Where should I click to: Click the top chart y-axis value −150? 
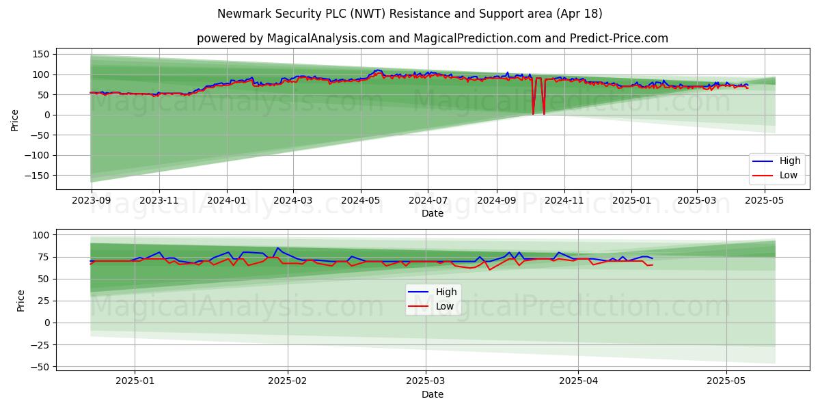coord(38,176)
